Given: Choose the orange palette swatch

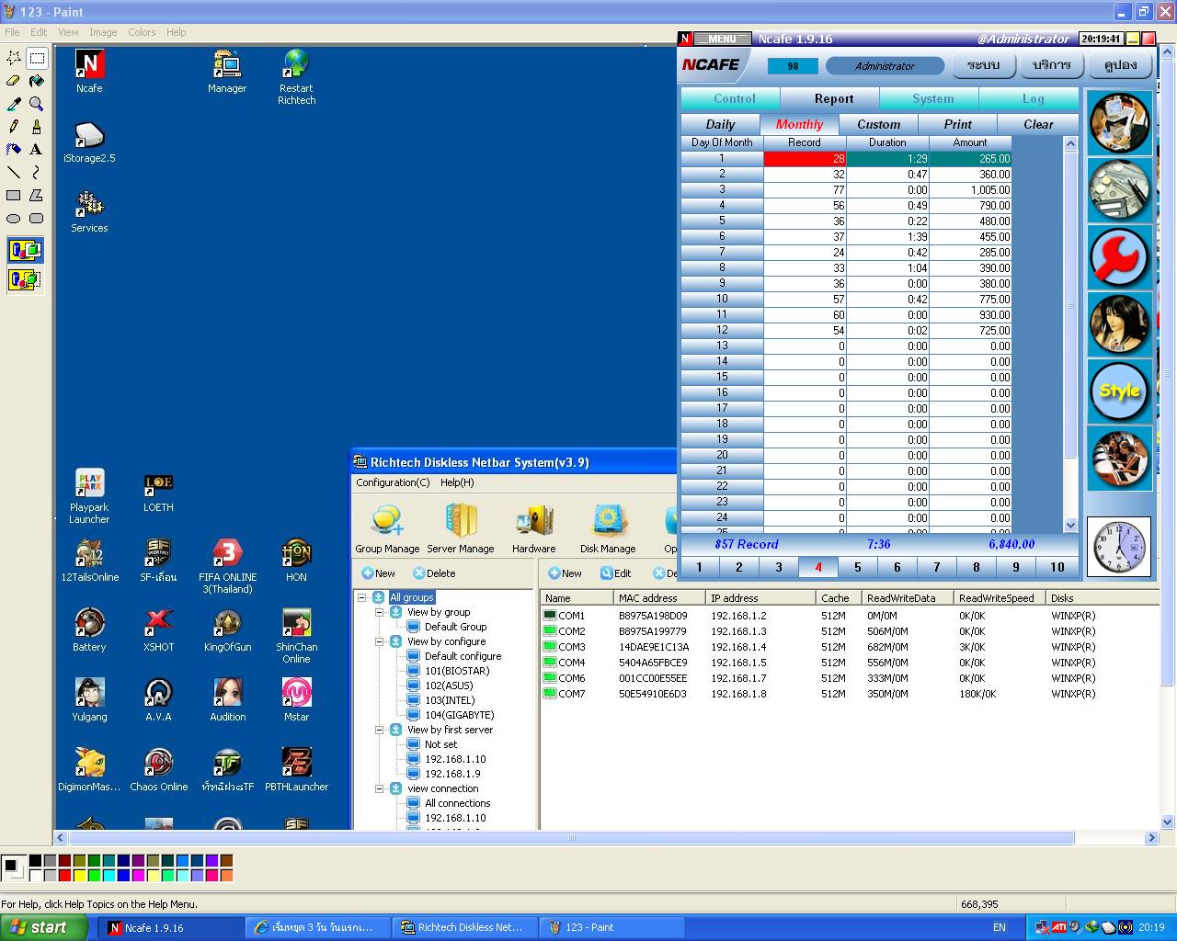Looking at the screenshot, I should tap(226, 875).
